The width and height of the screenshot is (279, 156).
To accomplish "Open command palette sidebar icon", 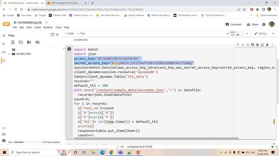I will [4, 134].
